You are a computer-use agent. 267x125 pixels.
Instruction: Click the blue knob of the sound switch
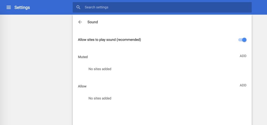point(244,40)
